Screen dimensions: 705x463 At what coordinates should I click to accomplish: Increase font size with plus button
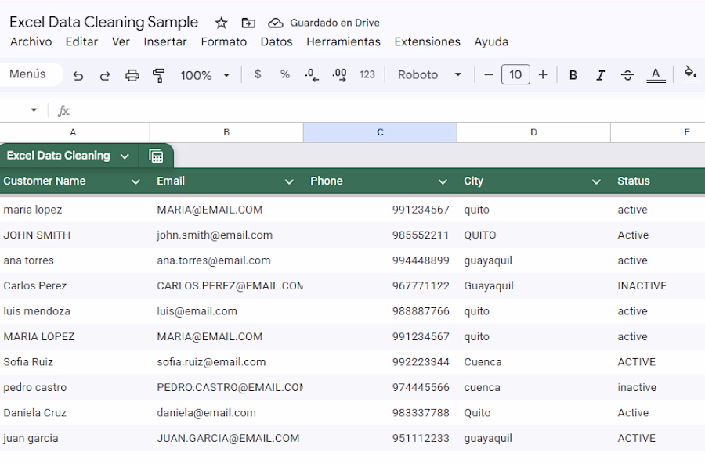point(543,74)
